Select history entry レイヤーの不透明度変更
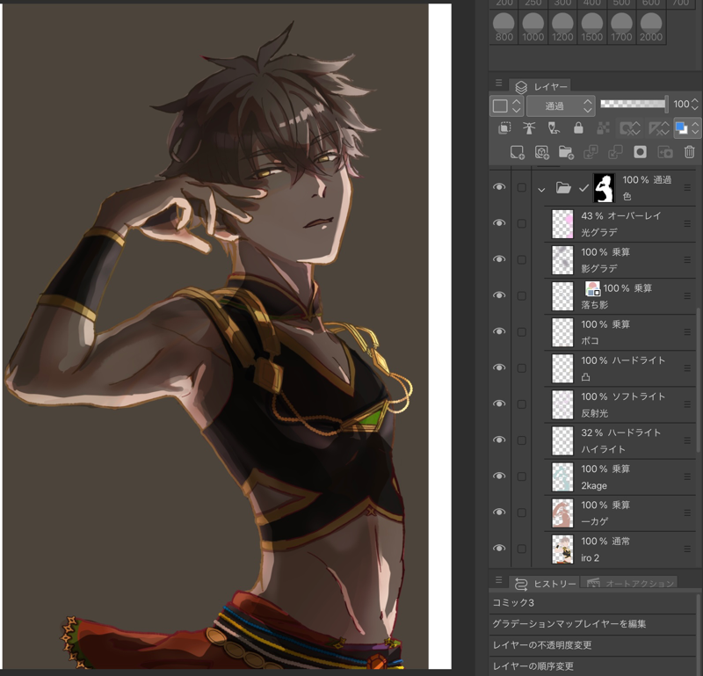703x676 pixels. pyautogui.click(x=593, y=645)
